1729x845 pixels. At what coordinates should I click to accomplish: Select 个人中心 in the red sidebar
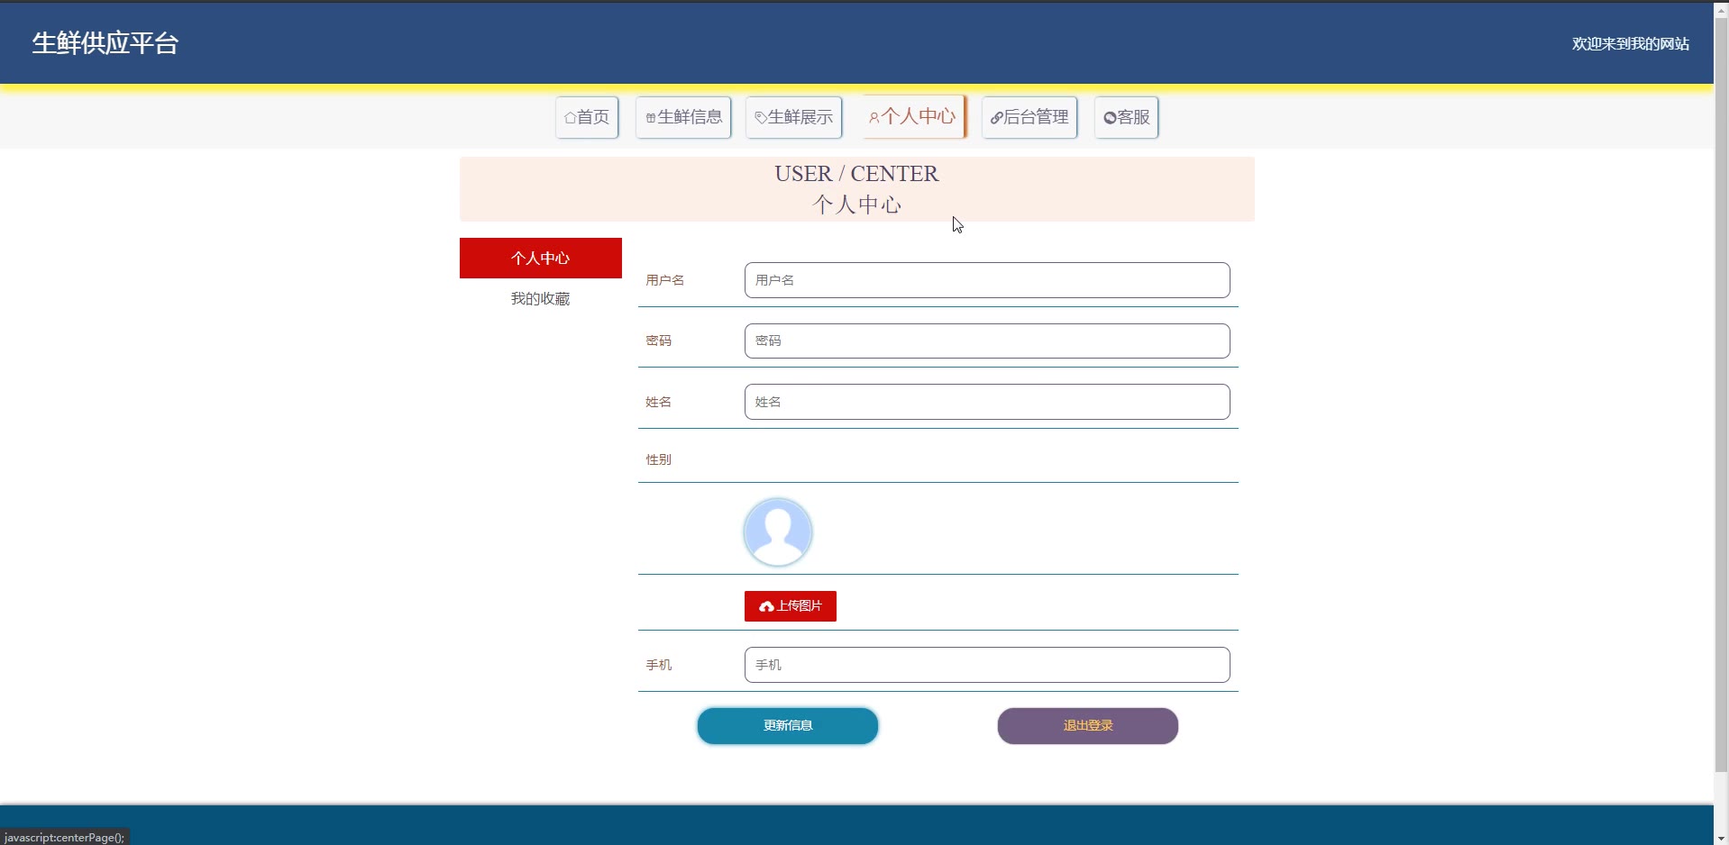[x=541, y=259]
